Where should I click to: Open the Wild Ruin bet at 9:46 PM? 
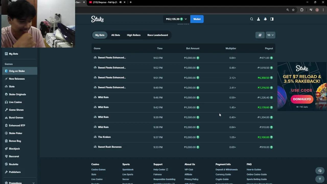(103, 97)
